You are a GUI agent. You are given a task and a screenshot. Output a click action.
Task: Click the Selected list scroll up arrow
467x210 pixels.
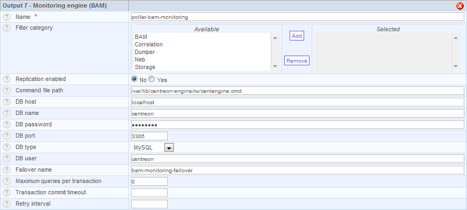point(455,37)
